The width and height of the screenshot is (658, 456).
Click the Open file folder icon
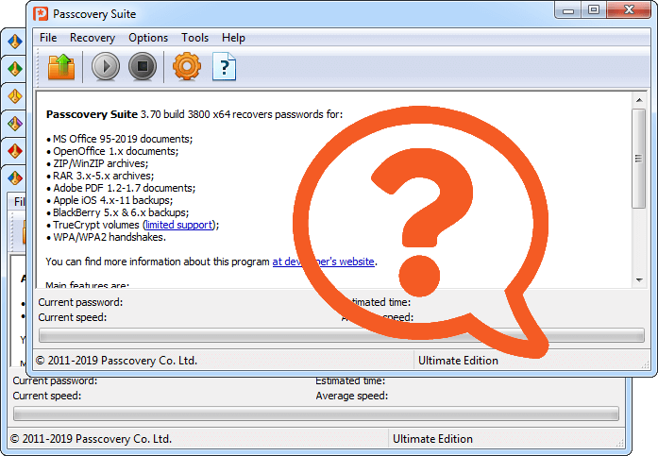coord(61,66)
